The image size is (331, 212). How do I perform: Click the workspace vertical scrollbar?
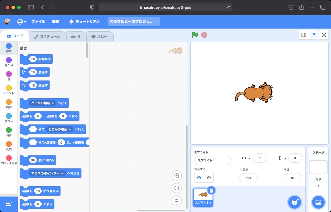187,167
